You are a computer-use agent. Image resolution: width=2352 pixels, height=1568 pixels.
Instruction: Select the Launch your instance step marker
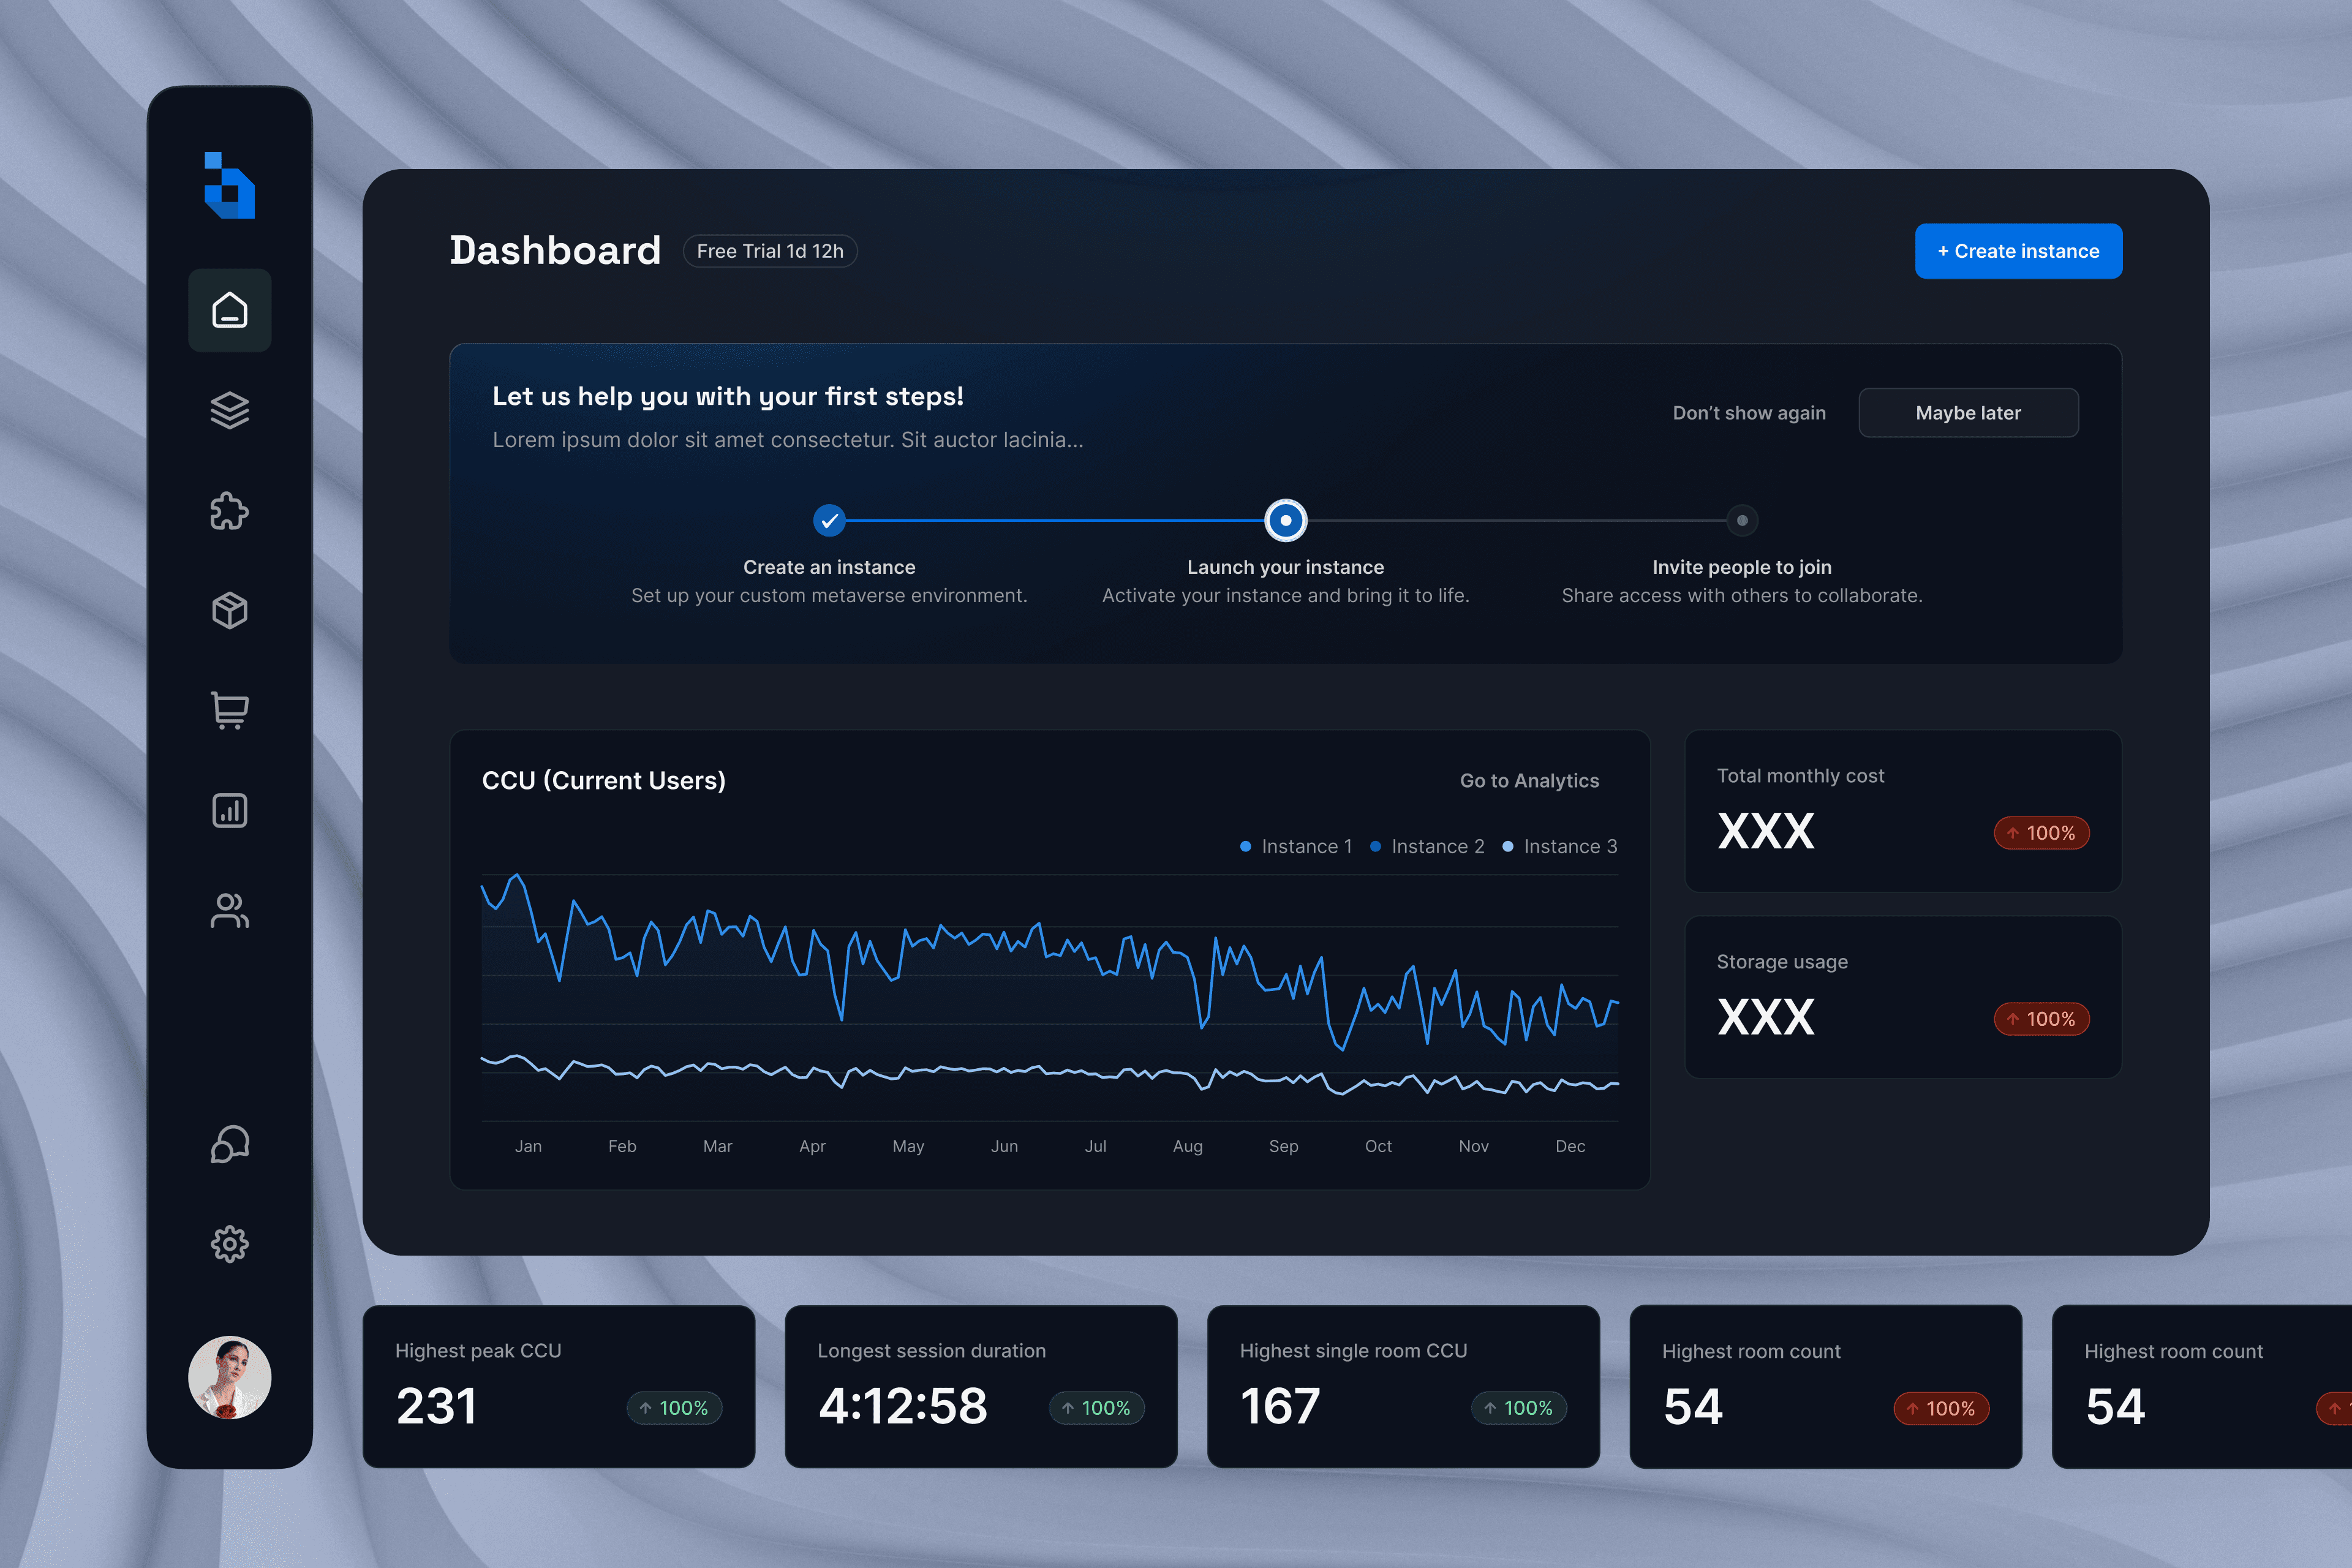[x=1285, y=520]
